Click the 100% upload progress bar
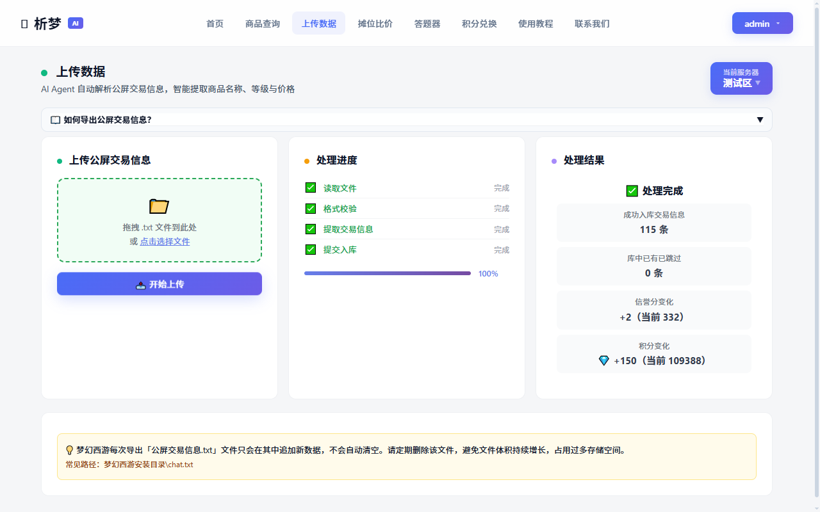820x512 pixels. [x=388, y=273]
